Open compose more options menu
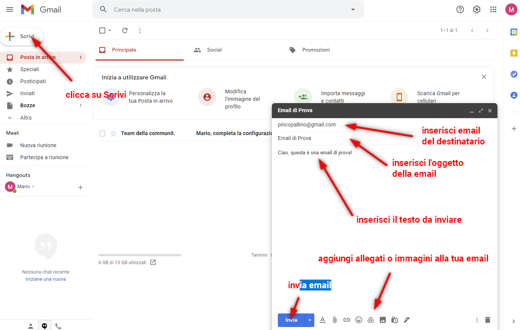The width and height of the screenshot is (520, 330). (x=477, y=320)
